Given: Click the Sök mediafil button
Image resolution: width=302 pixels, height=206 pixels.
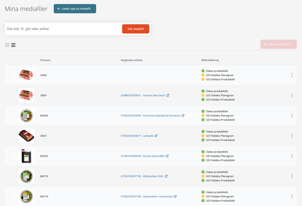Looking at the screenshot, I should [x=136, y=29].
